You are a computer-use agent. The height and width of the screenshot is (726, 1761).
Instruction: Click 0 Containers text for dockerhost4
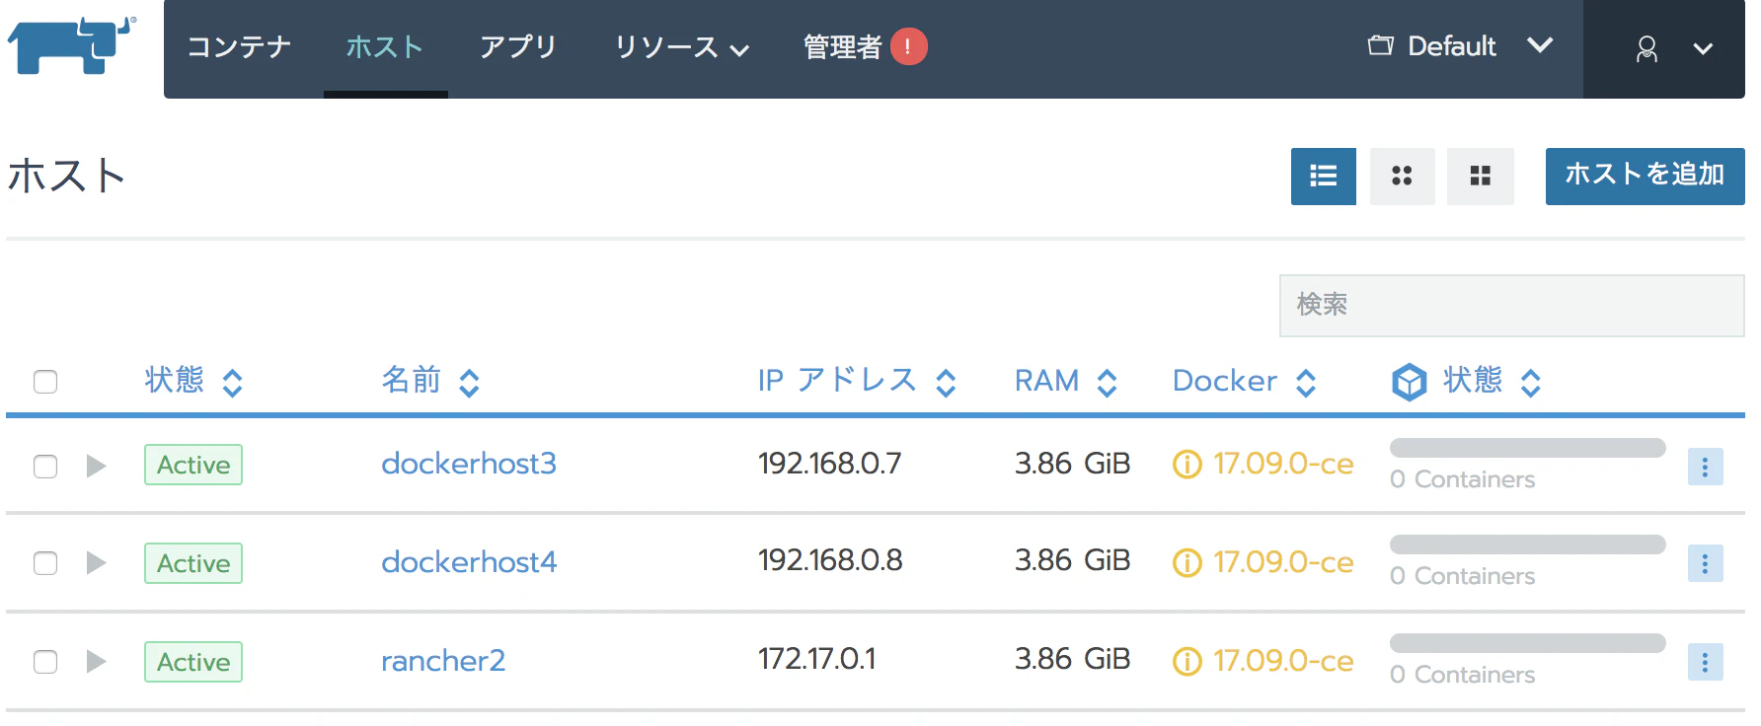click(x=1462, y=576)
